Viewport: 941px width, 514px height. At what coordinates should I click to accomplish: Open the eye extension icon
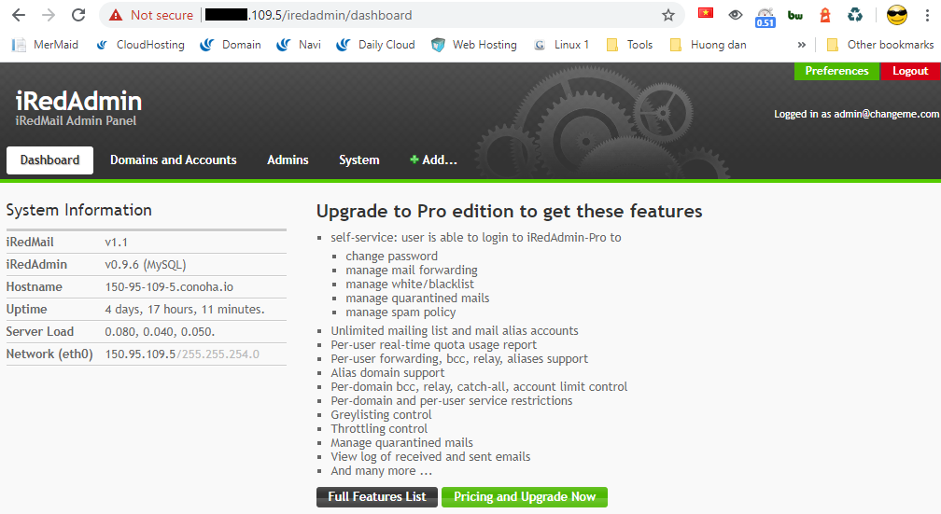[x=736, y=15]
